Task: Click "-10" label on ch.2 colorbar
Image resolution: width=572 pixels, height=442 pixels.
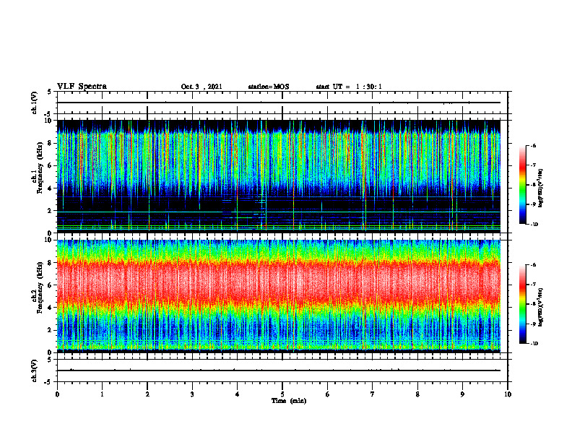Action: [534, 344]
